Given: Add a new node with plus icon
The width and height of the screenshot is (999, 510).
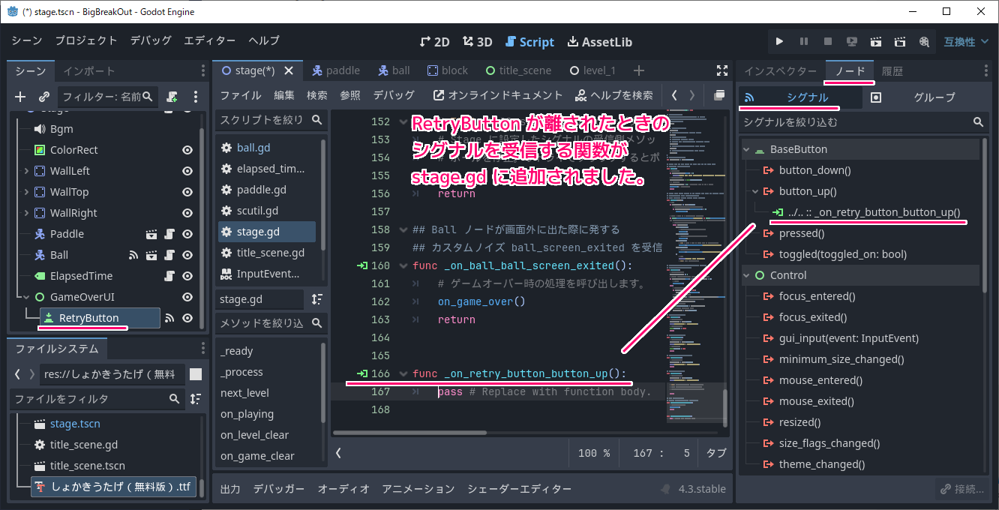Looking at the screenshot, I should (x=20, y=97).
